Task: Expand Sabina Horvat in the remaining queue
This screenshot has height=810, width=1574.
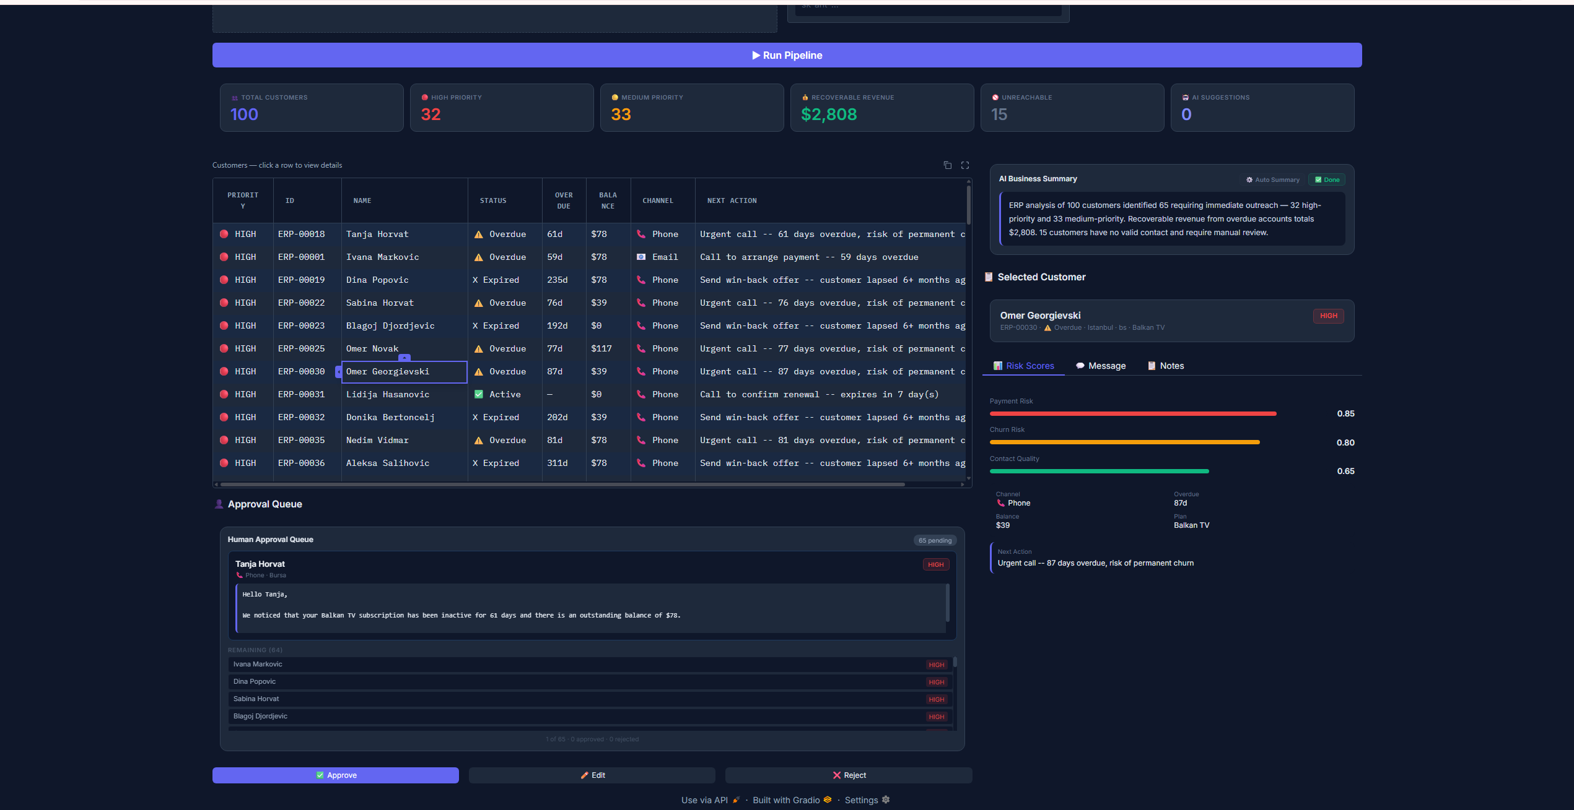Action: pyautogui.click(x=589, y=699)
